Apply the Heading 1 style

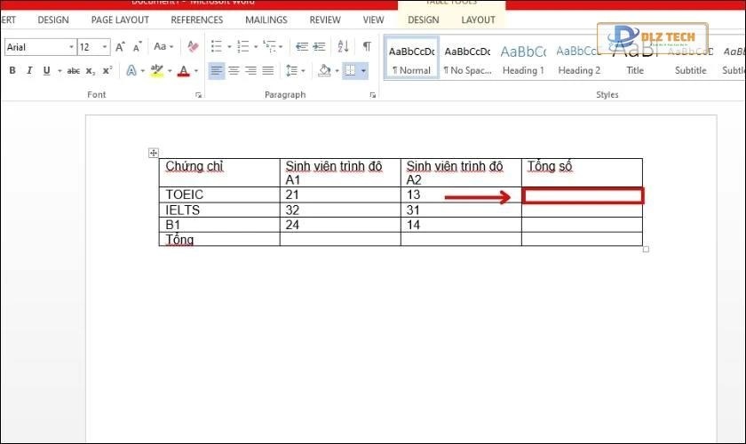pos(523,59)
